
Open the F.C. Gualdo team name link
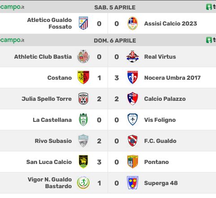pos(160,141)
